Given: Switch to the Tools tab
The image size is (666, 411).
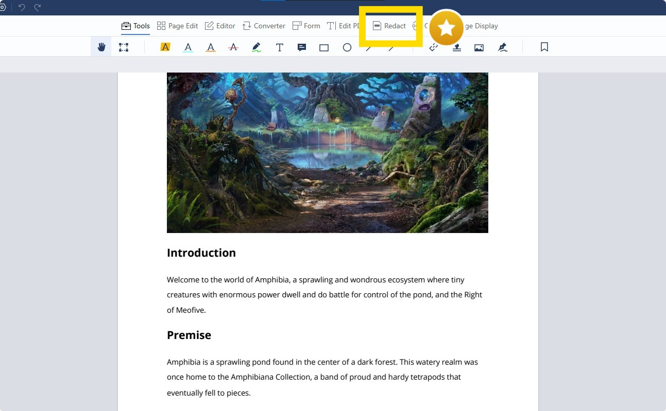Looking at the screenshot, I should click(135, 26).
